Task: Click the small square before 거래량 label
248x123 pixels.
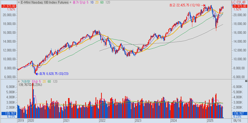Action: (19, 82)
